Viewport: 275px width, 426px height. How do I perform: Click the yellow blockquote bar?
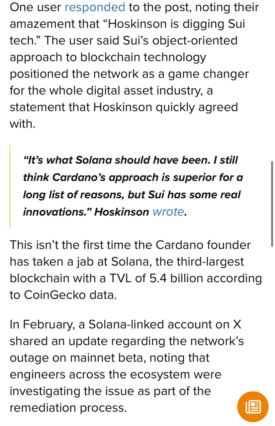pyautogui.click(x=10, y=186)
